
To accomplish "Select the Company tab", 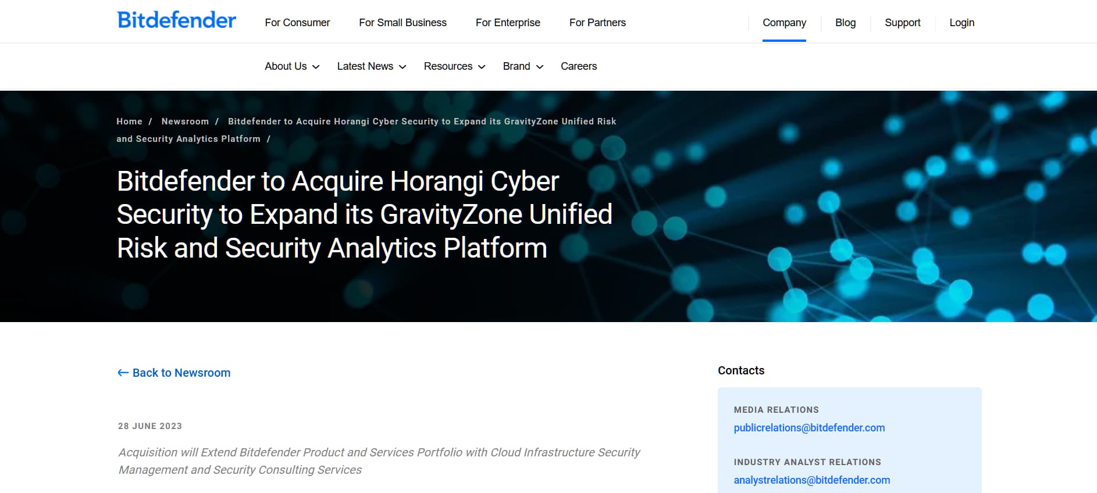I will click(x=784, y=23).
